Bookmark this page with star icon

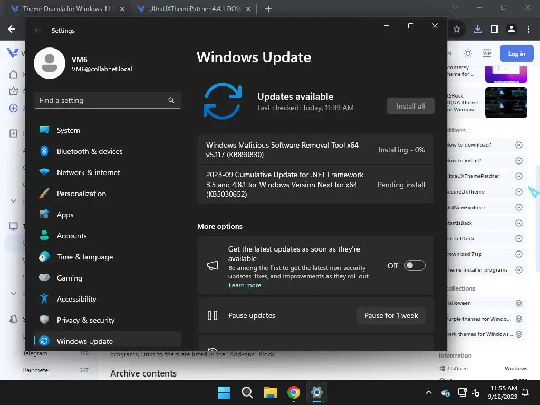point(457,30)
